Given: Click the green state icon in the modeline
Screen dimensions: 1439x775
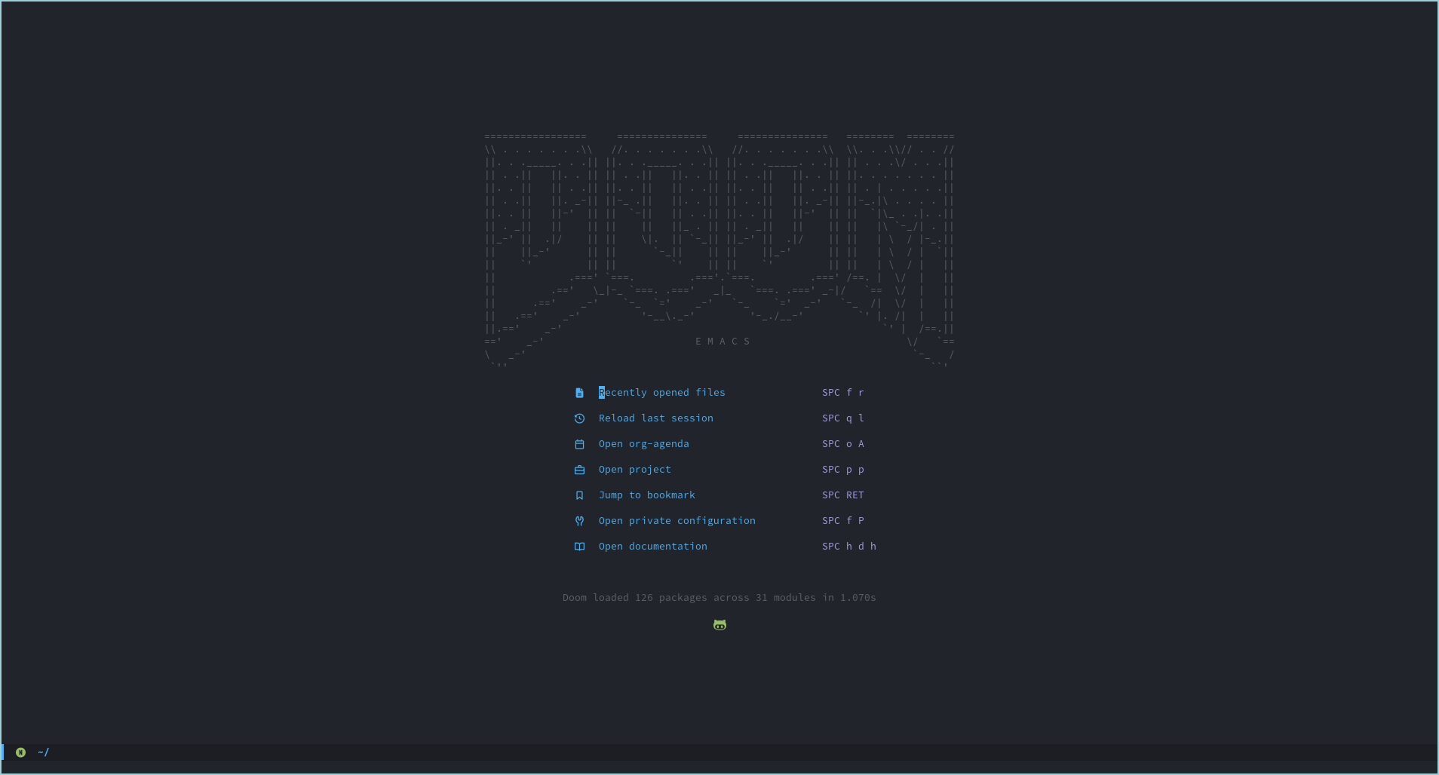Looking at the screenshot, I should 20,752.
